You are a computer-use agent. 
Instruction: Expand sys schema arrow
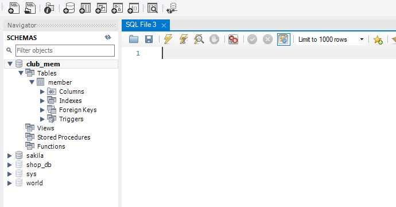pyautogui.click(x=10, y=174)
